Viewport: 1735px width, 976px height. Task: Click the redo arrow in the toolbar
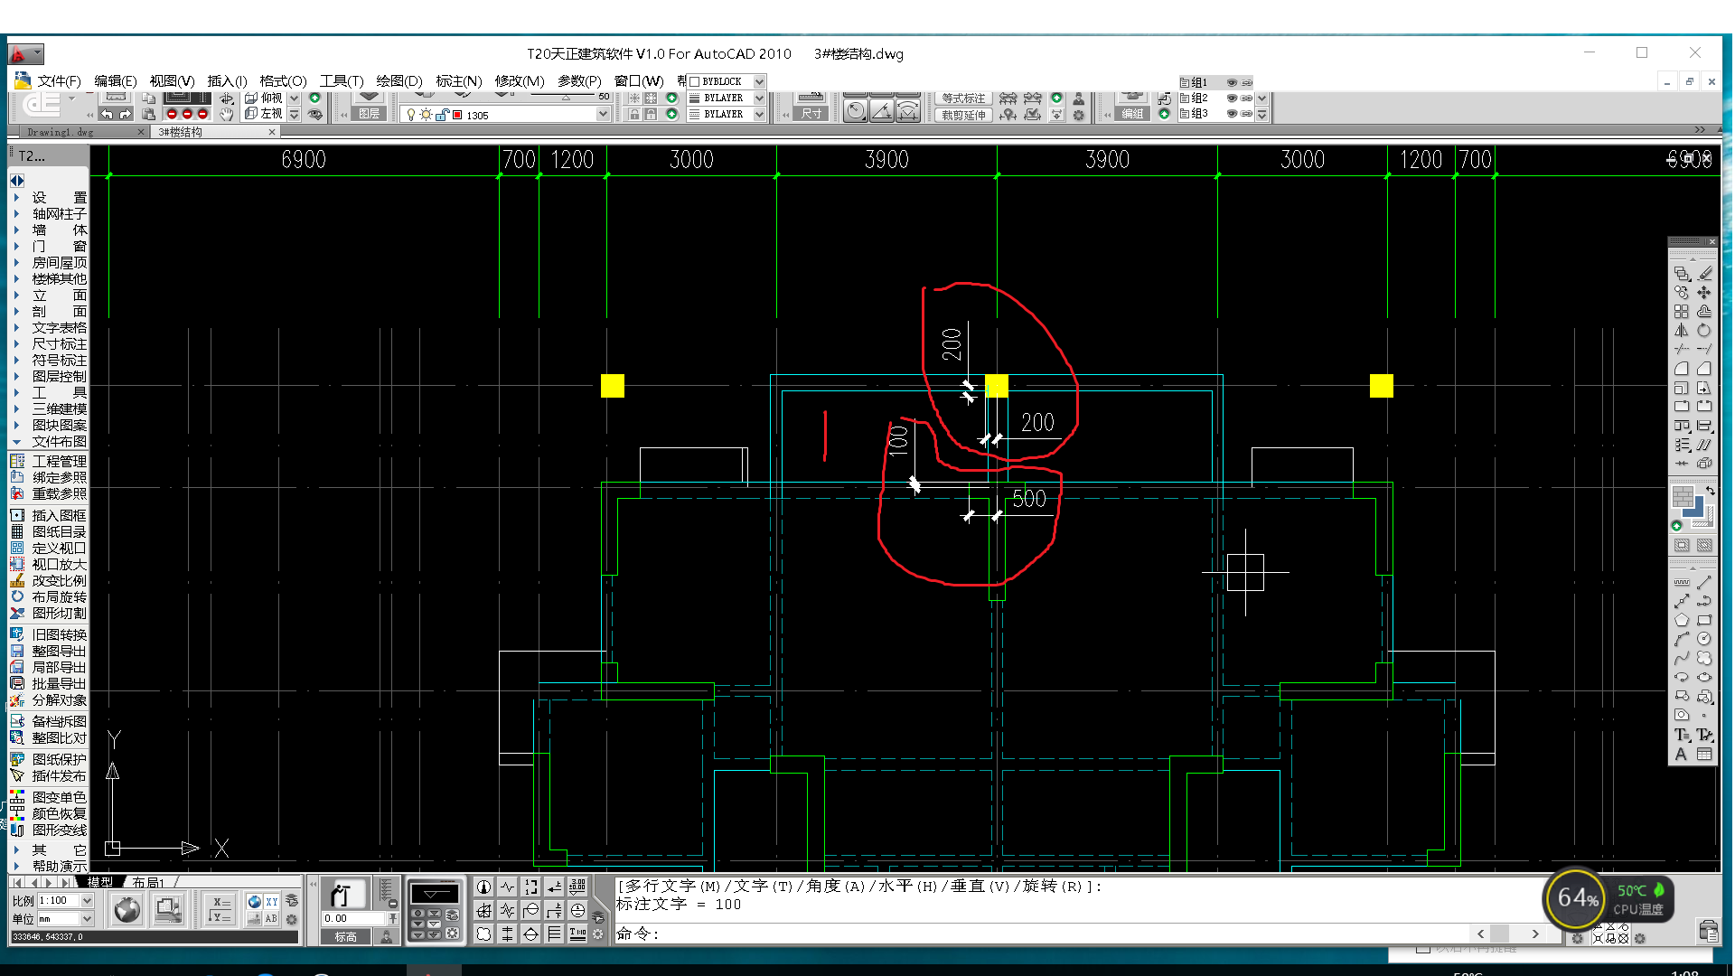(125, 114)
